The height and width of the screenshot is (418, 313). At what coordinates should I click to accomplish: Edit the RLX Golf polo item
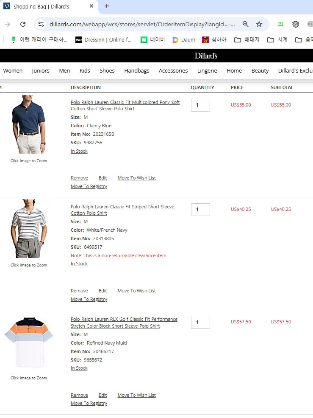tap(103, 395)
